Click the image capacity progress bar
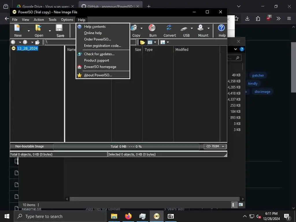The width and height of the screenshot is (296, 222). tap(126, 147)
